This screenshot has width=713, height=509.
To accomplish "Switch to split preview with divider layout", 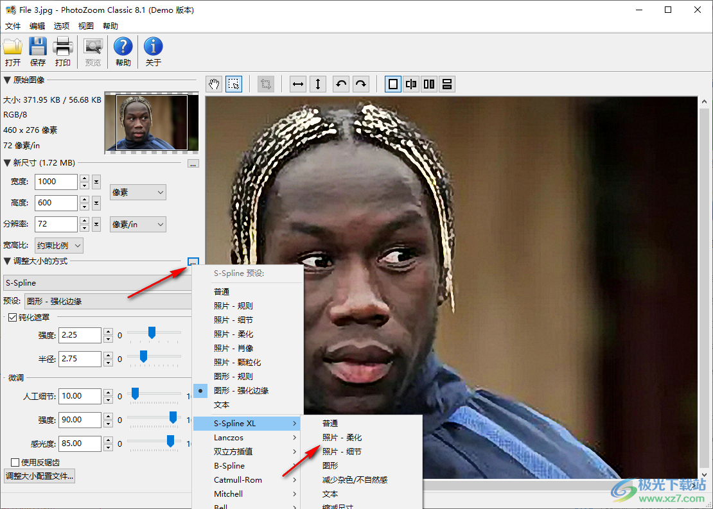I will point(411,84).
